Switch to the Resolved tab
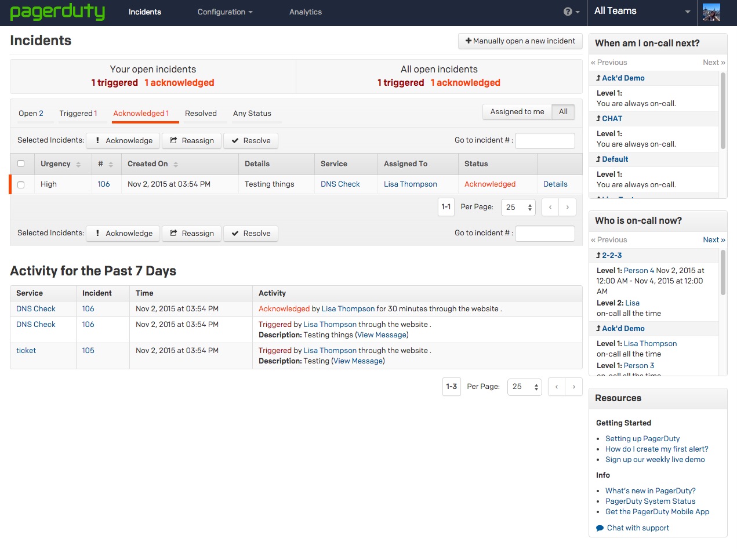 coord(201,114)
